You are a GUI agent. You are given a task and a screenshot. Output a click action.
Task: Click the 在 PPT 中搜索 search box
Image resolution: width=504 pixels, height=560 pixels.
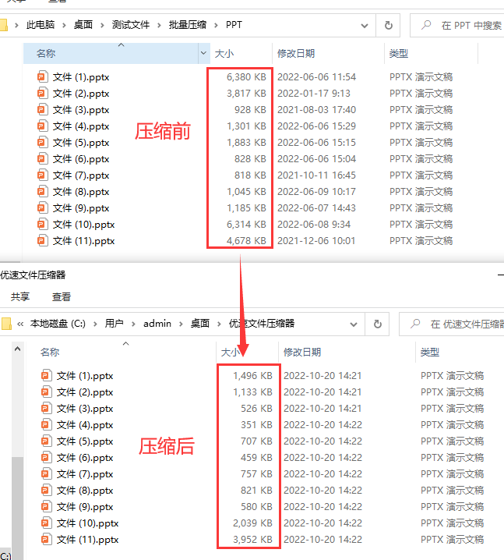click(x=457, y=26)
